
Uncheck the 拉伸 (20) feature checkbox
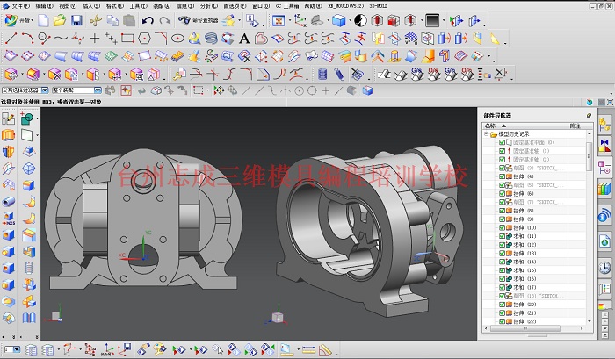pyautogui.click(x=502, y=305)
